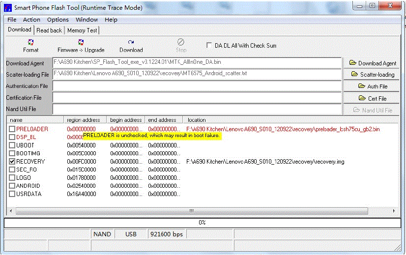Screen dimensions: 406x255
Task: Click region address 0x01780000
Action: pyautogui.click(x=81, y=178)
